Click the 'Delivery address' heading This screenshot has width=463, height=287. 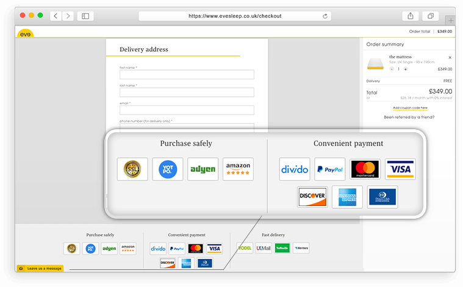pos(144,49)
